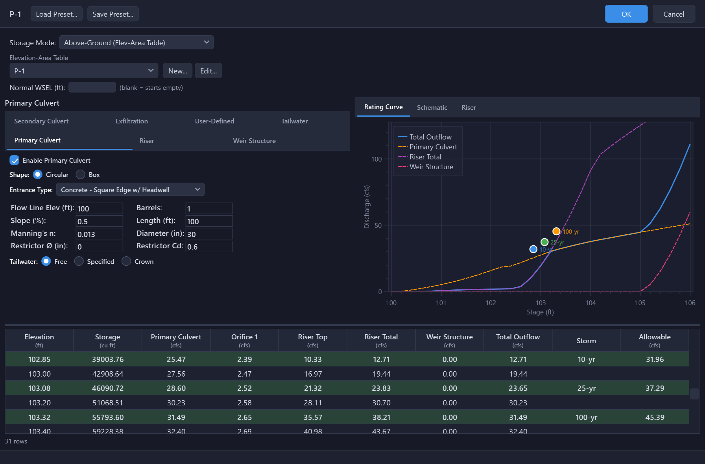This screenshot has width=705, height=464.
Task: Select the Rating Curve tab
Action: click(383, 107)
